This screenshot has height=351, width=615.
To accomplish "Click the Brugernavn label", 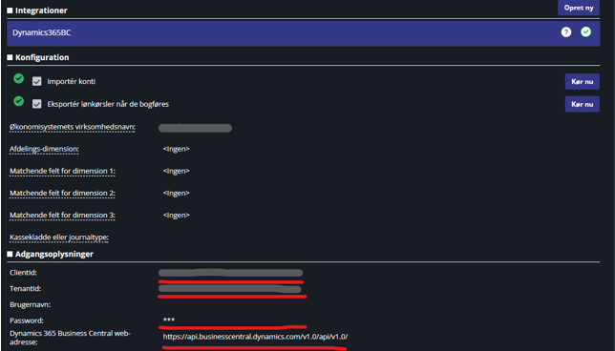I will point(31,305).
